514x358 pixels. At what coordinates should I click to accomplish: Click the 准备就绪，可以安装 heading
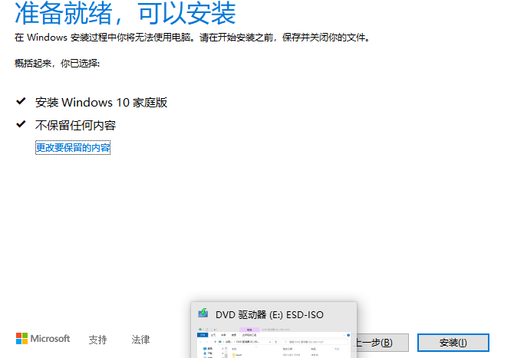[125, 14]
